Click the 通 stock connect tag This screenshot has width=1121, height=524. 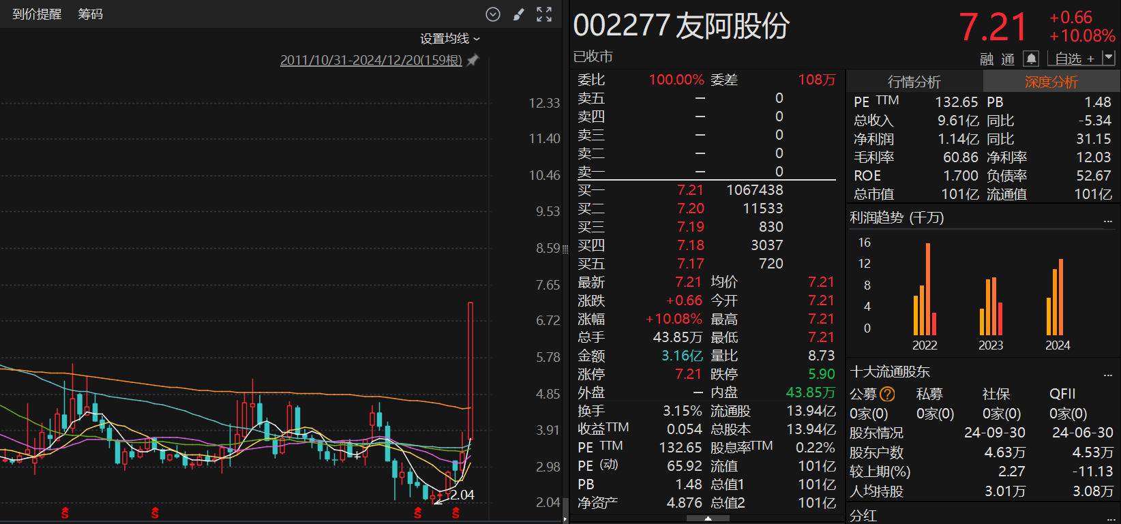point(1008,59)
